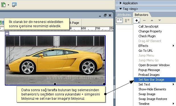Click the right-middle resize handle of image
Viewport: 176px width, 106px height.
click(104, 60)
